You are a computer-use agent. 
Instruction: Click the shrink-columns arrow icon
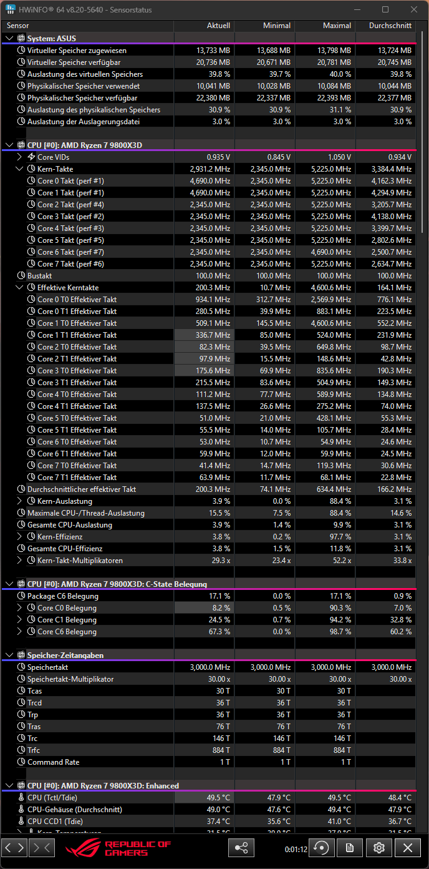(41, 848)
